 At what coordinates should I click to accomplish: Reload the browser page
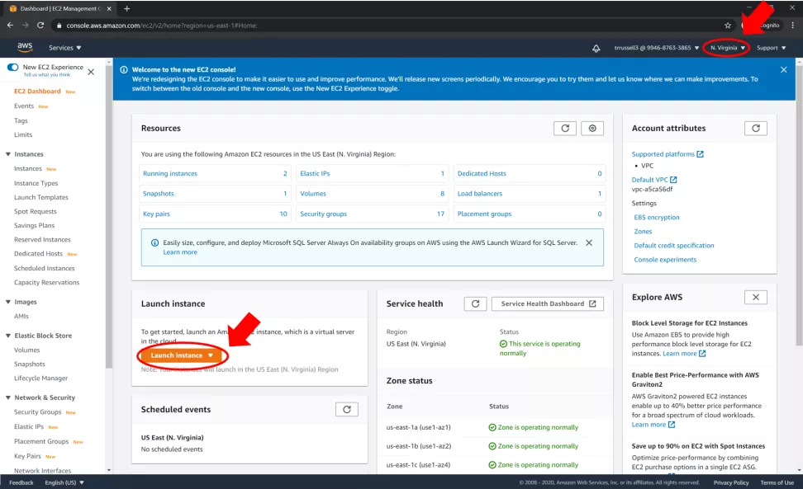[40, 25]
